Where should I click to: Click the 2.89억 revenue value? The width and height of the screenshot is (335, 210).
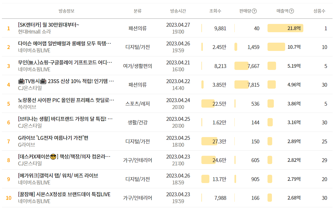click(x=294, y=141)
